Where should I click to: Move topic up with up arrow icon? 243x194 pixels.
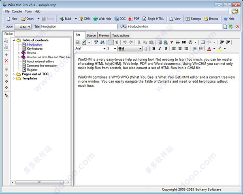pyautogui.click(x=6, y=69)
